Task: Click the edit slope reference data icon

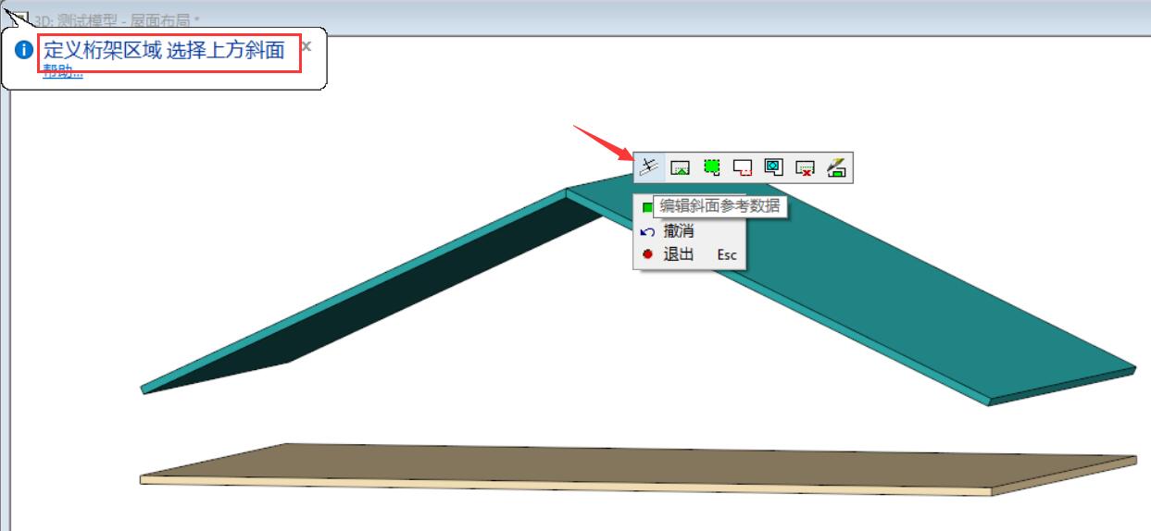Action: tap(649, 167)
